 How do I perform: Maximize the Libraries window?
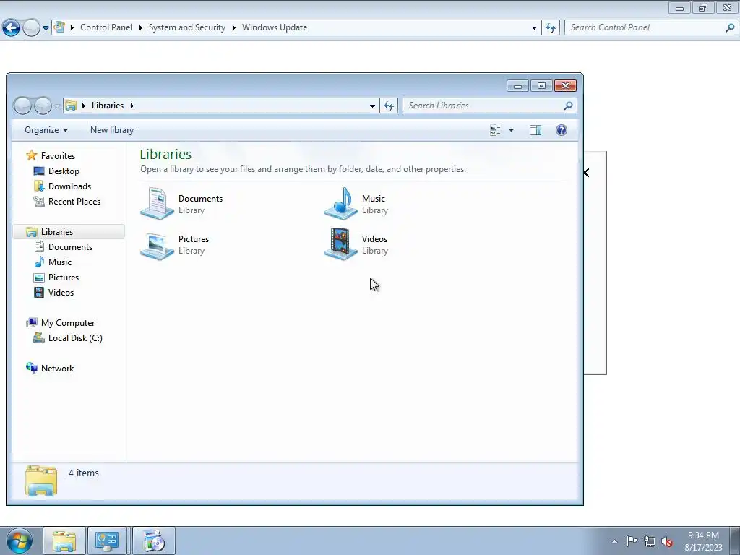tap(541, 86)
